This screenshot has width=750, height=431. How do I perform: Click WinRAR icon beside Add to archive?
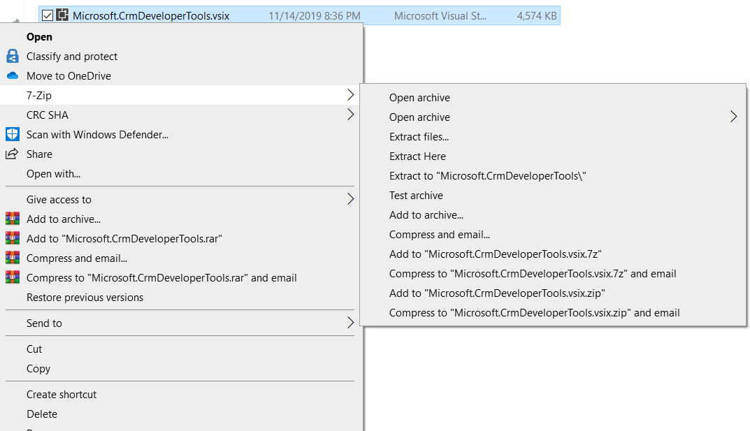tap(12, 219)
